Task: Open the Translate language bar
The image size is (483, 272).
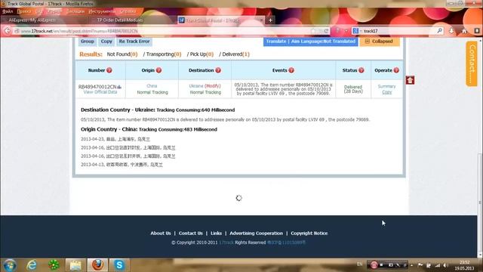Action: click(x=310, y=42)
